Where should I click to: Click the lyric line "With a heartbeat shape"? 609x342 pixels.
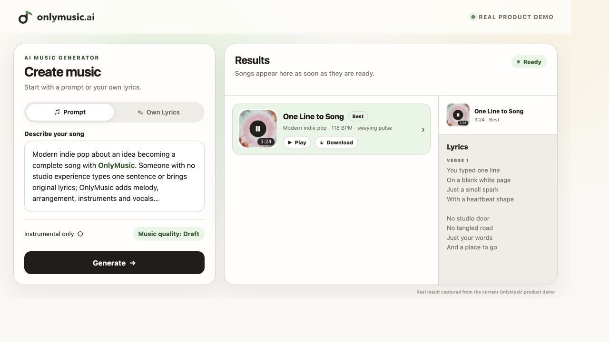pyautogui.click(x=480, y=199)
